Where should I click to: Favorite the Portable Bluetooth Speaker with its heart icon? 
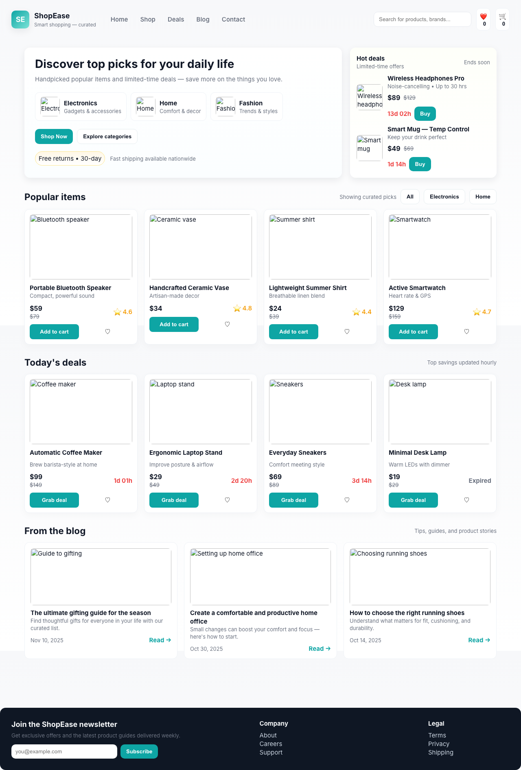click(x=107, y=332)
